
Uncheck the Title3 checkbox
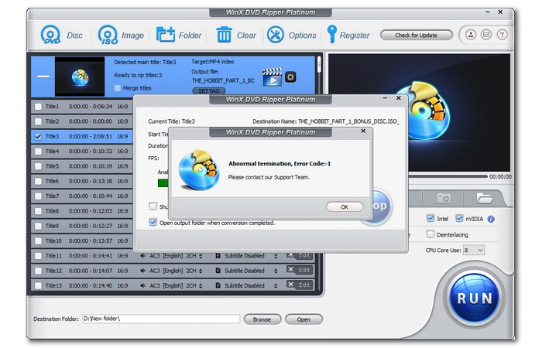click(38, 136)
